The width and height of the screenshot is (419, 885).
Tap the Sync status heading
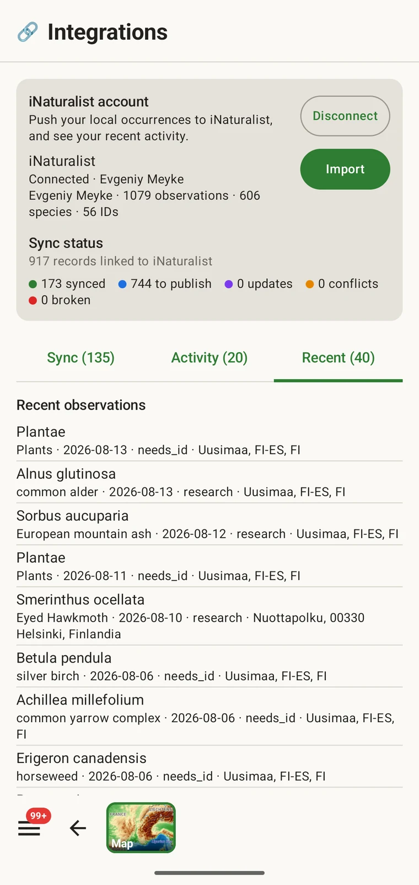coord(66,243)
